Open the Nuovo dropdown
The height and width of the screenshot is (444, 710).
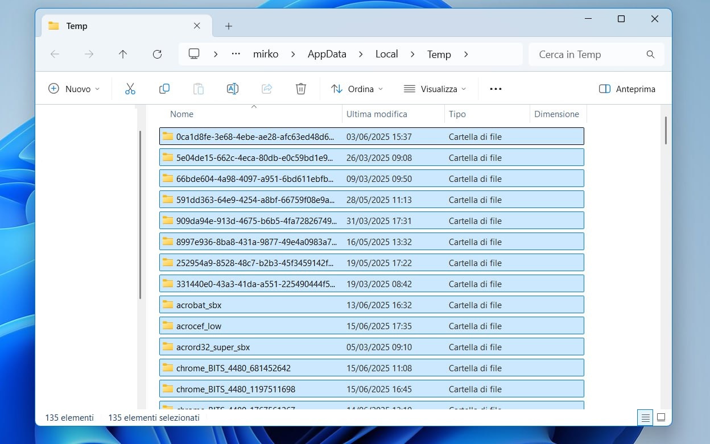coord(74,89)
